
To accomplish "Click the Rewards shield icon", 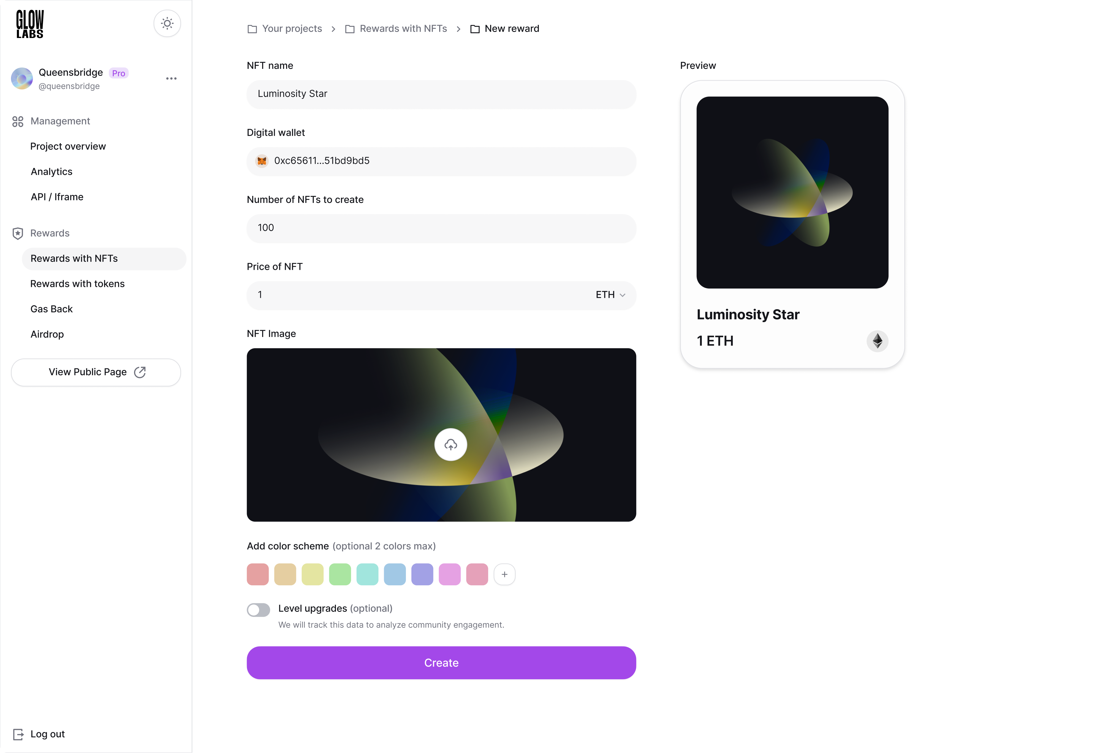I will click(17, 233).
